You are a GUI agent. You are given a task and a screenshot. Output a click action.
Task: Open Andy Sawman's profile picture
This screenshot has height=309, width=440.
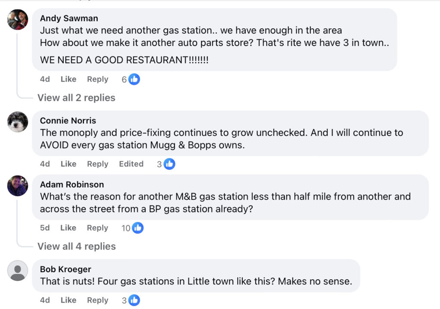click(17, 20)
